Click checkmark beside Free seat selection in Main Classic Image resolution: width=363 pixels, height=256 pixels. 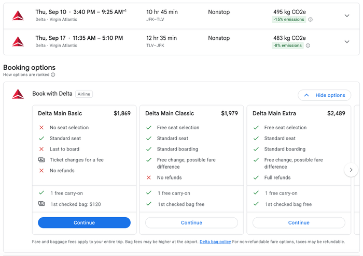(x=149, y=127)
